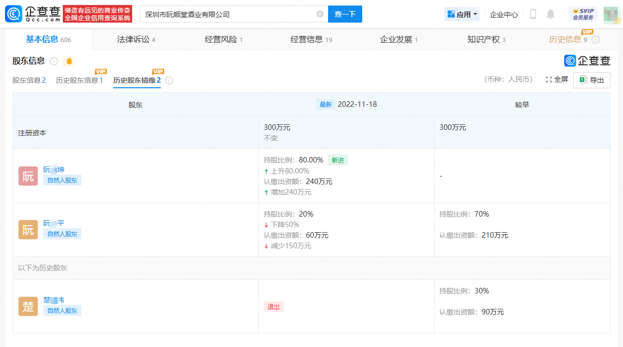Click the red slogan banner in header

(x=97, y=14)
